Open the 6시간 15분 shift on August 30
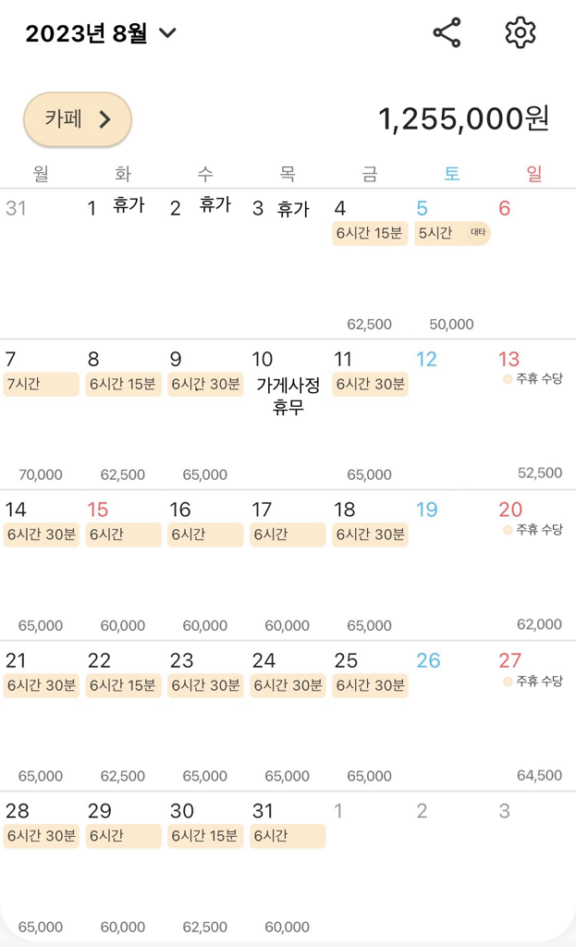Screen dimensions: 576x947 pyautogui.click(x=205, y=836)
